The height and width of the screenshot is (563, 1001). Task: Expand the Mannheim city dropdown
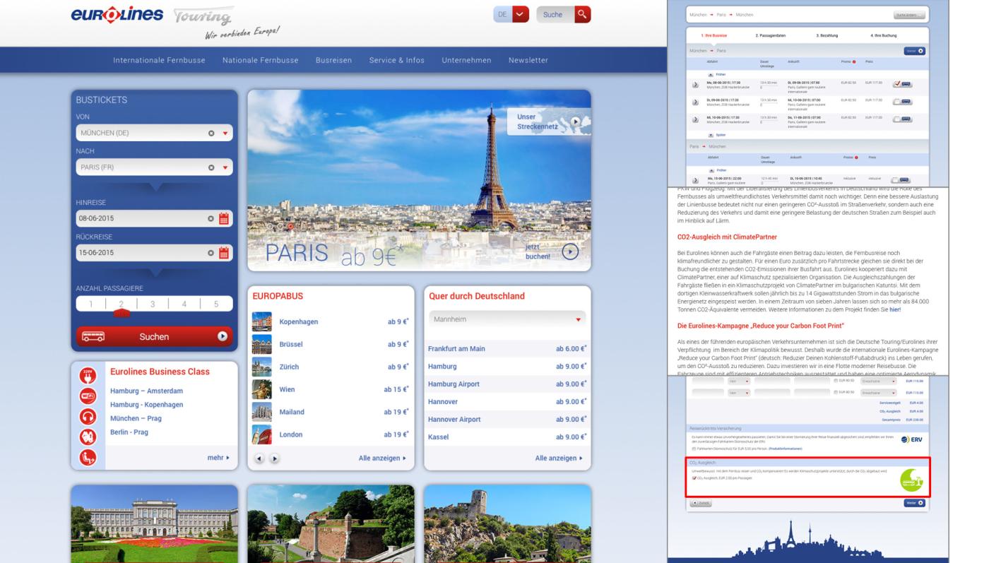[x=577, y=319]
